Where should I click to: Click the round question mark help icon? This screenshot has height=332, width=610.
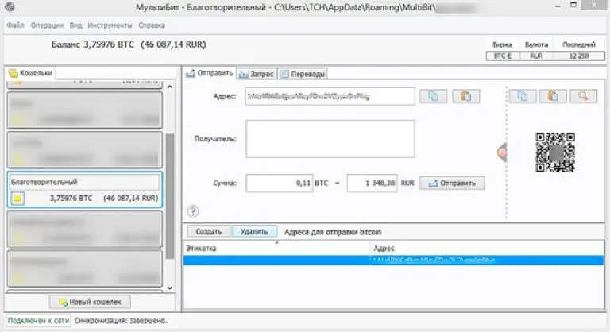193,210
